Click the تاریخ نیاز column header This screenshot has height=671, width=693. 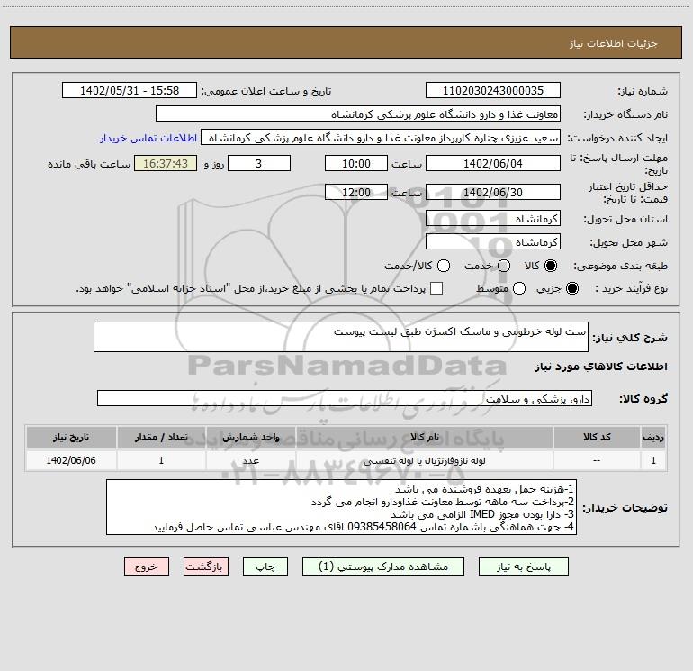click(71, 437)
